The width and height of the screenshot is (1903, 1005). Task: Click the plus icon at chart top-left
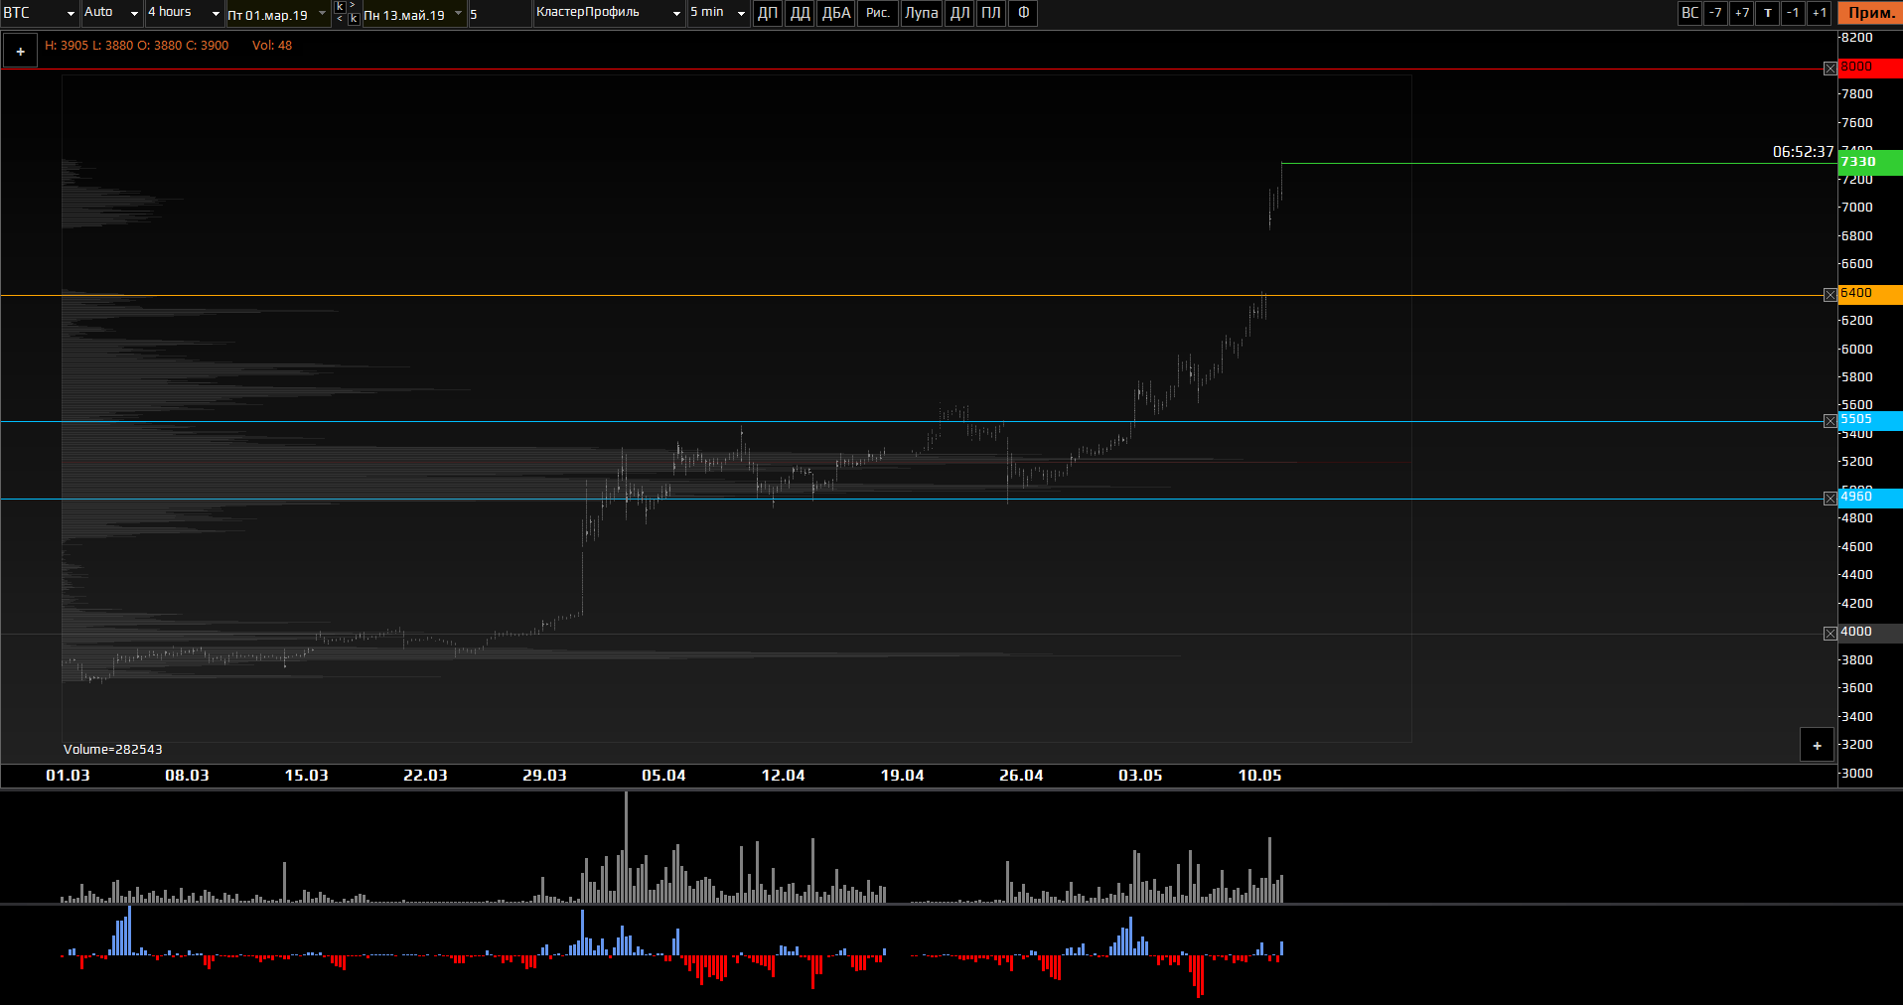[x=20, y=52]
